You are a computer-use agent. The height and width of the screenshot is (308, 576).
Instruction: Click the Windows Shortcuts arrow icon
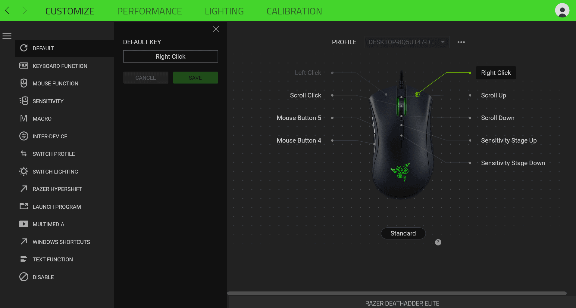[x=24, y=242]
